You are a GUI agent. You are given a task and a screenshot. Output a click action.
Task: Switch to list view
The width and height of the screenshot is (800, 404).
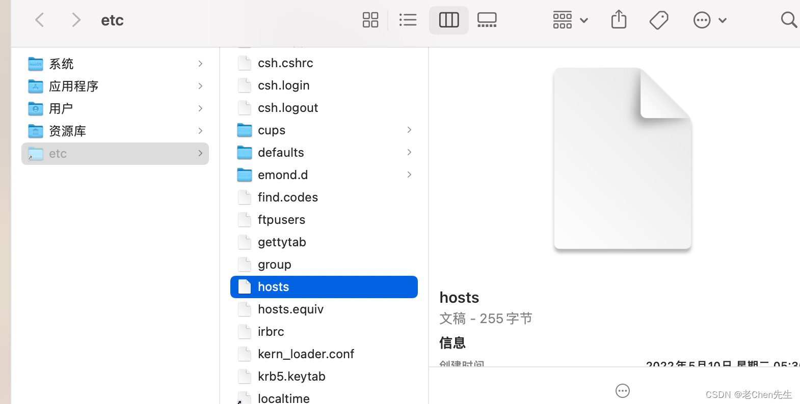click(x=408, y=20)
